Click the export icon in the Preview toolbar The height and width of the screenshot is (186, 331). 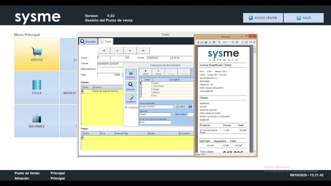point(210,42)
